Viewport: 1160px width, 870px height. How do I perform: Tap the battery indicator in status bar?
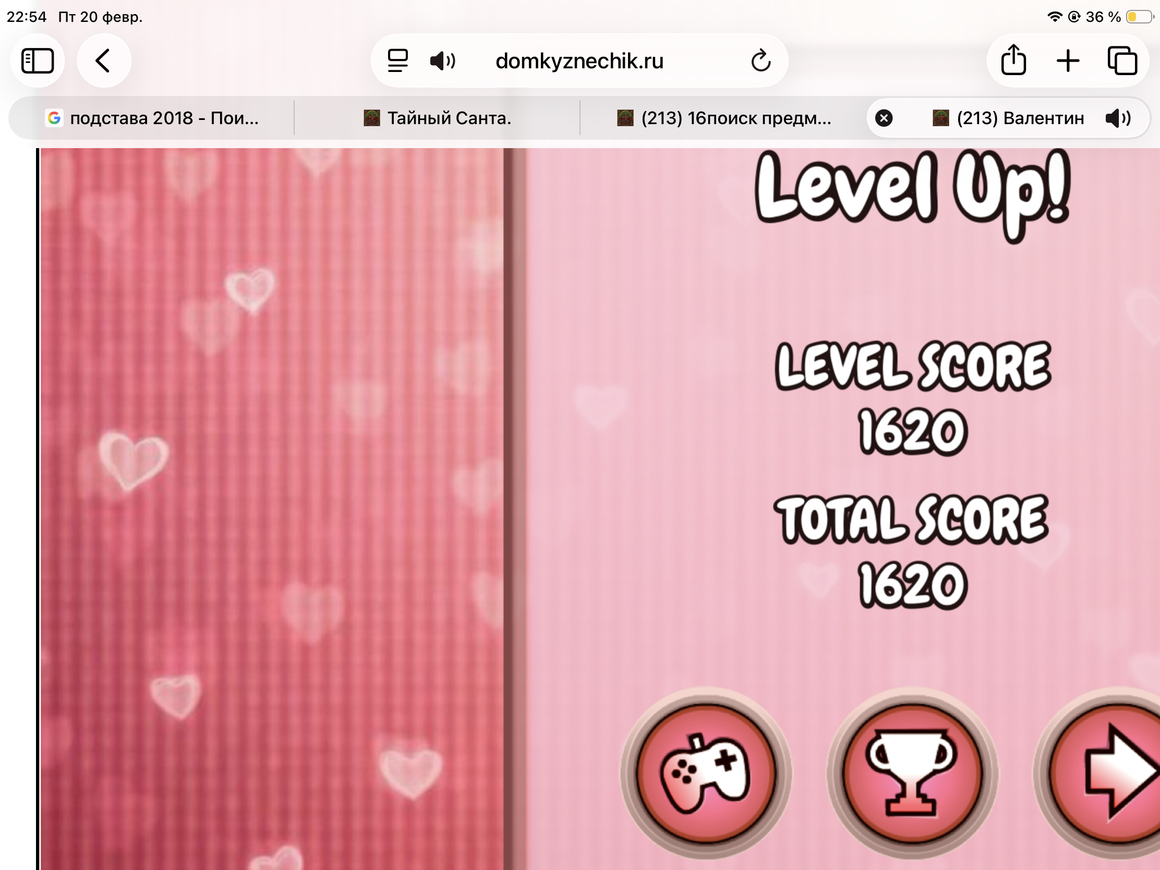pyautogui.click(x=1139, y=17)
